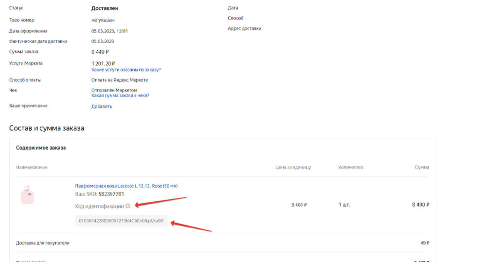Viewport: 499px width, 262px height.
Task: Open link Какая сумма заказа в чеке?
Action: [x=120, y=96]
